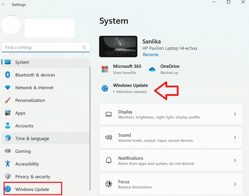Image resolution: width=249 pixels, height=196 pixels.
Task: Click the Notifications bell icon
Action: [x=108, y=160]
